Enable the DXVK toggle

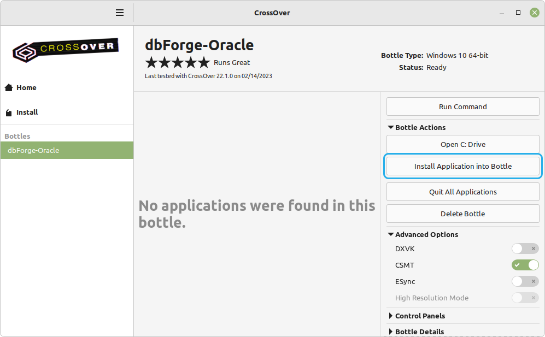pos(525,249)
